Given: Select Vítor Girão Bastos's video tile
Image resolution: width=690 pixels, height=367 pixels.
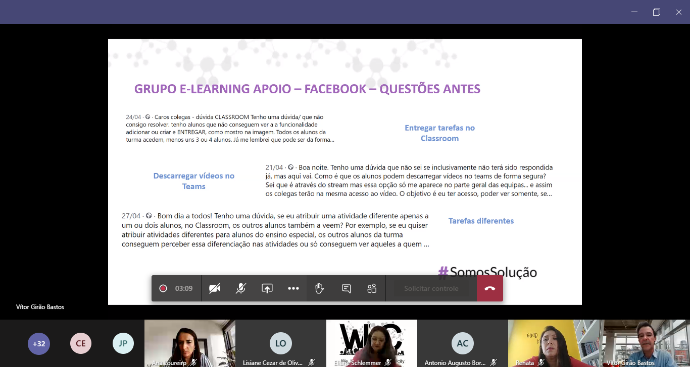Looking at the screenshot, I should pyautogui.click(x=645, y=343).
